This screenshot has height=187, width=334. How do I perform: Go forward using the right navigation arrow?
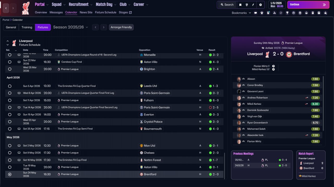click(x=13, y=8)
